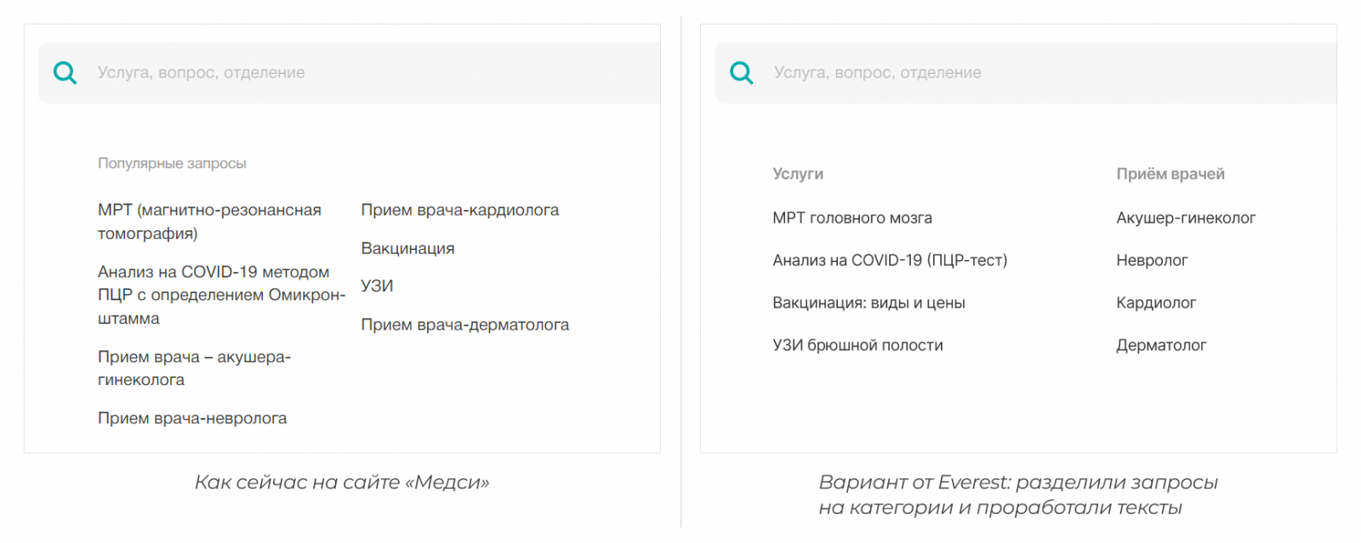Select Акушер-гинеколог doctor link

tap(1186, 218)
